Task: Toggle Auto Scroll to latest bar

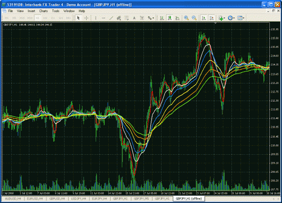Action: click(x=204, y=18)
